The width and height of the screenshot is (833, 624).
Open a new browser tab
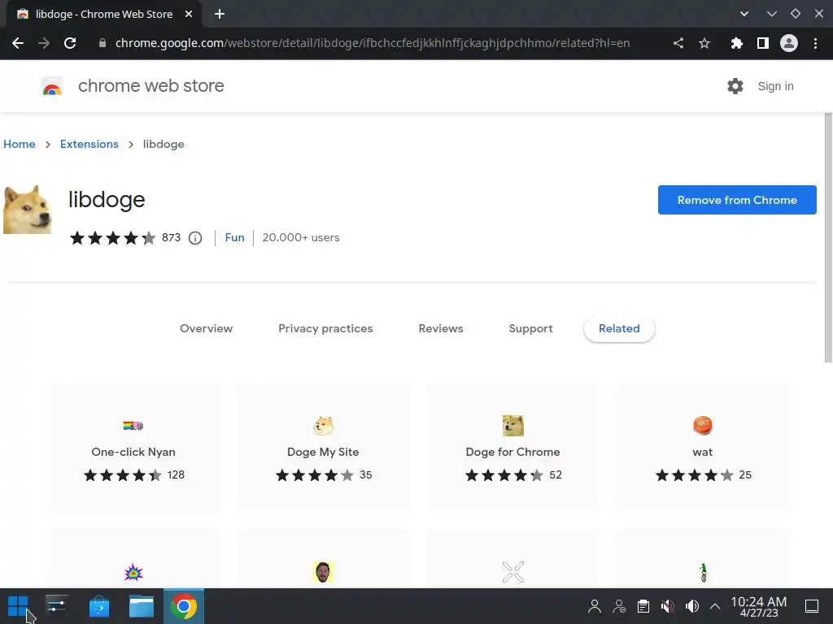220,15
